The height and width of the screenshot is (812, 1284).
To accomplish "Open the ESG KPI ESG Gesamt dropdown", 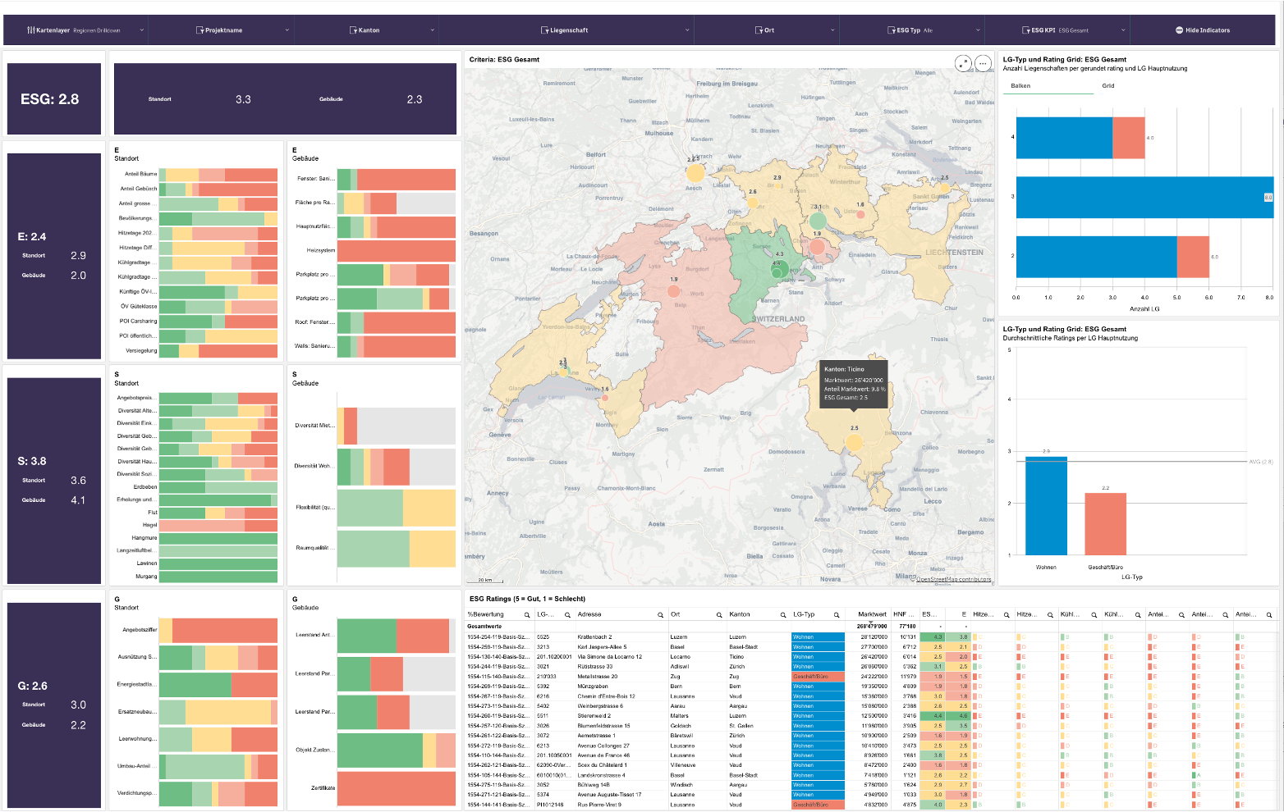I will pyautogui.click(x=1057, y=30).
